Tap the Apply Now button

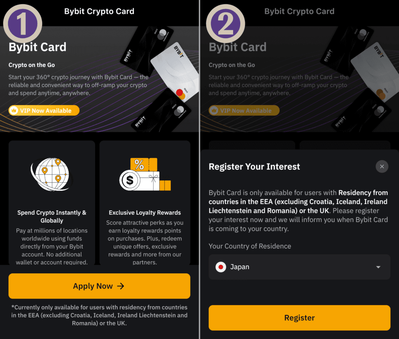(99, 286)
